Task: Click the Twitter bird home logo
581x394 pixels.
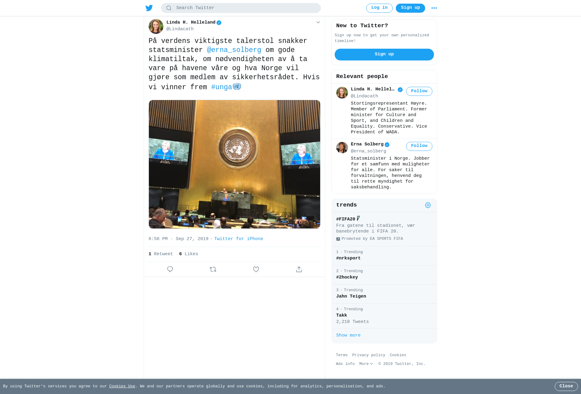Action: 149,8
